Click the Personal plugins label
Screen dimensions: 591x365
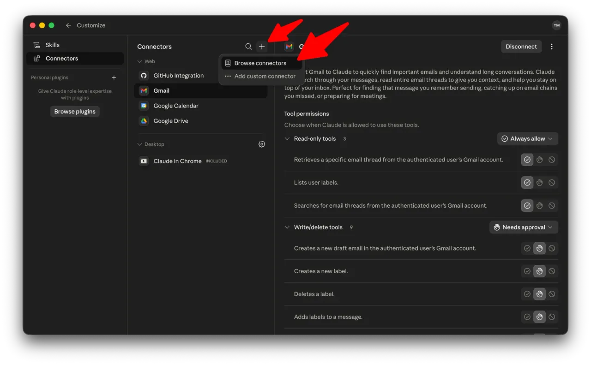[49, 78]
